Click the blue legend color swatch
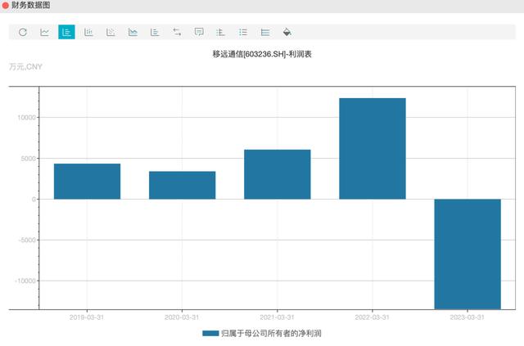This screenshot has width=524, height=346. coord(210,333)
